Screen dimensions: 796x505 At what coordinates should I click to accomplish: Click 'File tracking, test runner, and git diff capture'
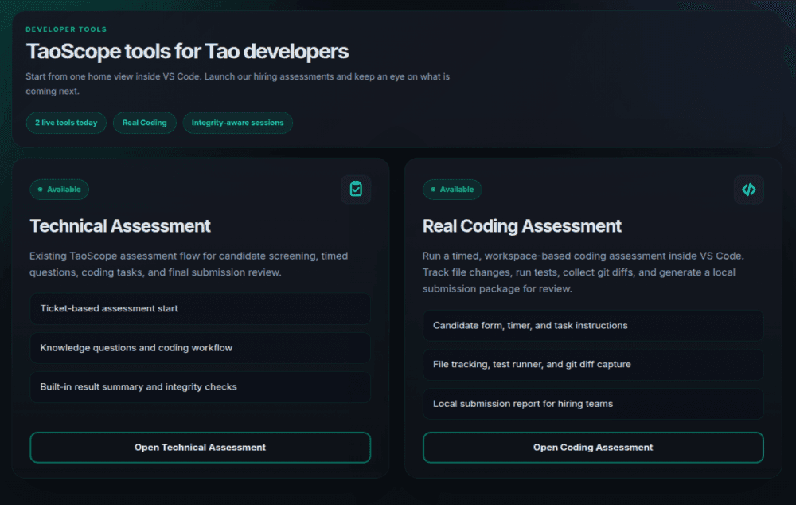[x=593, y=365]
